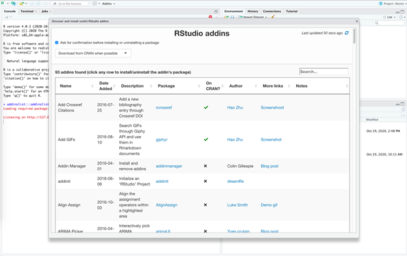The height and width of the screenshot is (256, 407).
Task: Click the Environment refresh icon next to List
Action: (x=401, y=17)
